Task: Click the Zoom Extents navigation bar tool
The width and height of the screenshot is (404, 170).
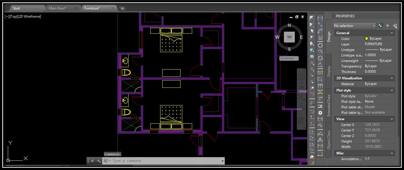Action: pyautogui.click(x=301, y=98)
